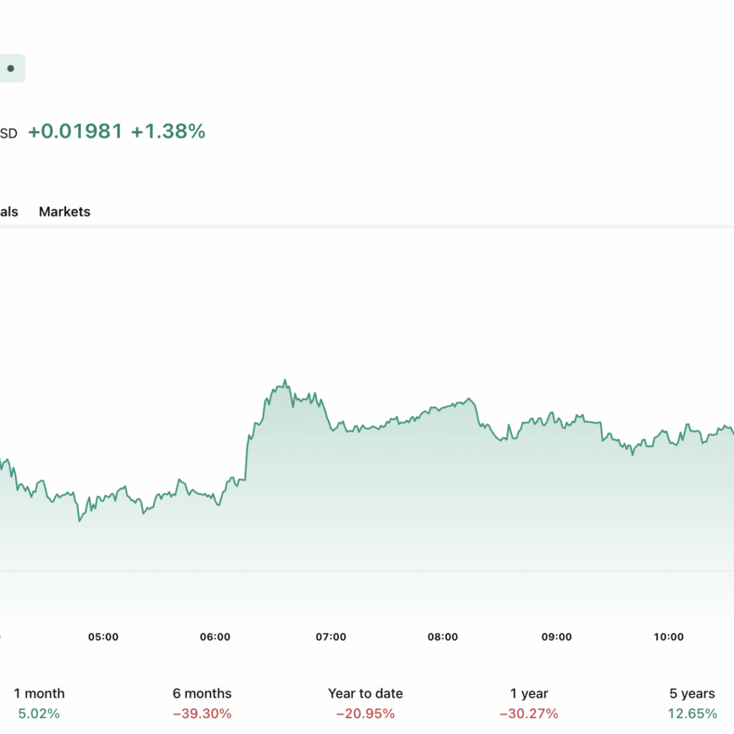
Task: Click the cut-off USD currency label
Action: [x=9, y=133]
